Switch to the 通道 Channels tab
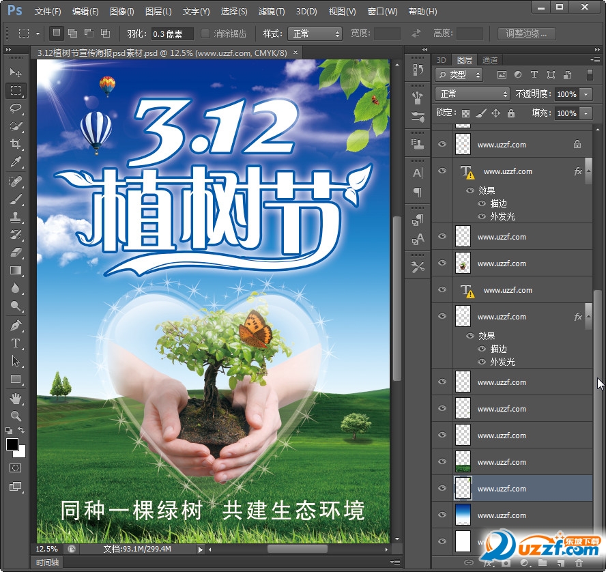The width and height of the screenshot is (606, 572). (490, 60)
